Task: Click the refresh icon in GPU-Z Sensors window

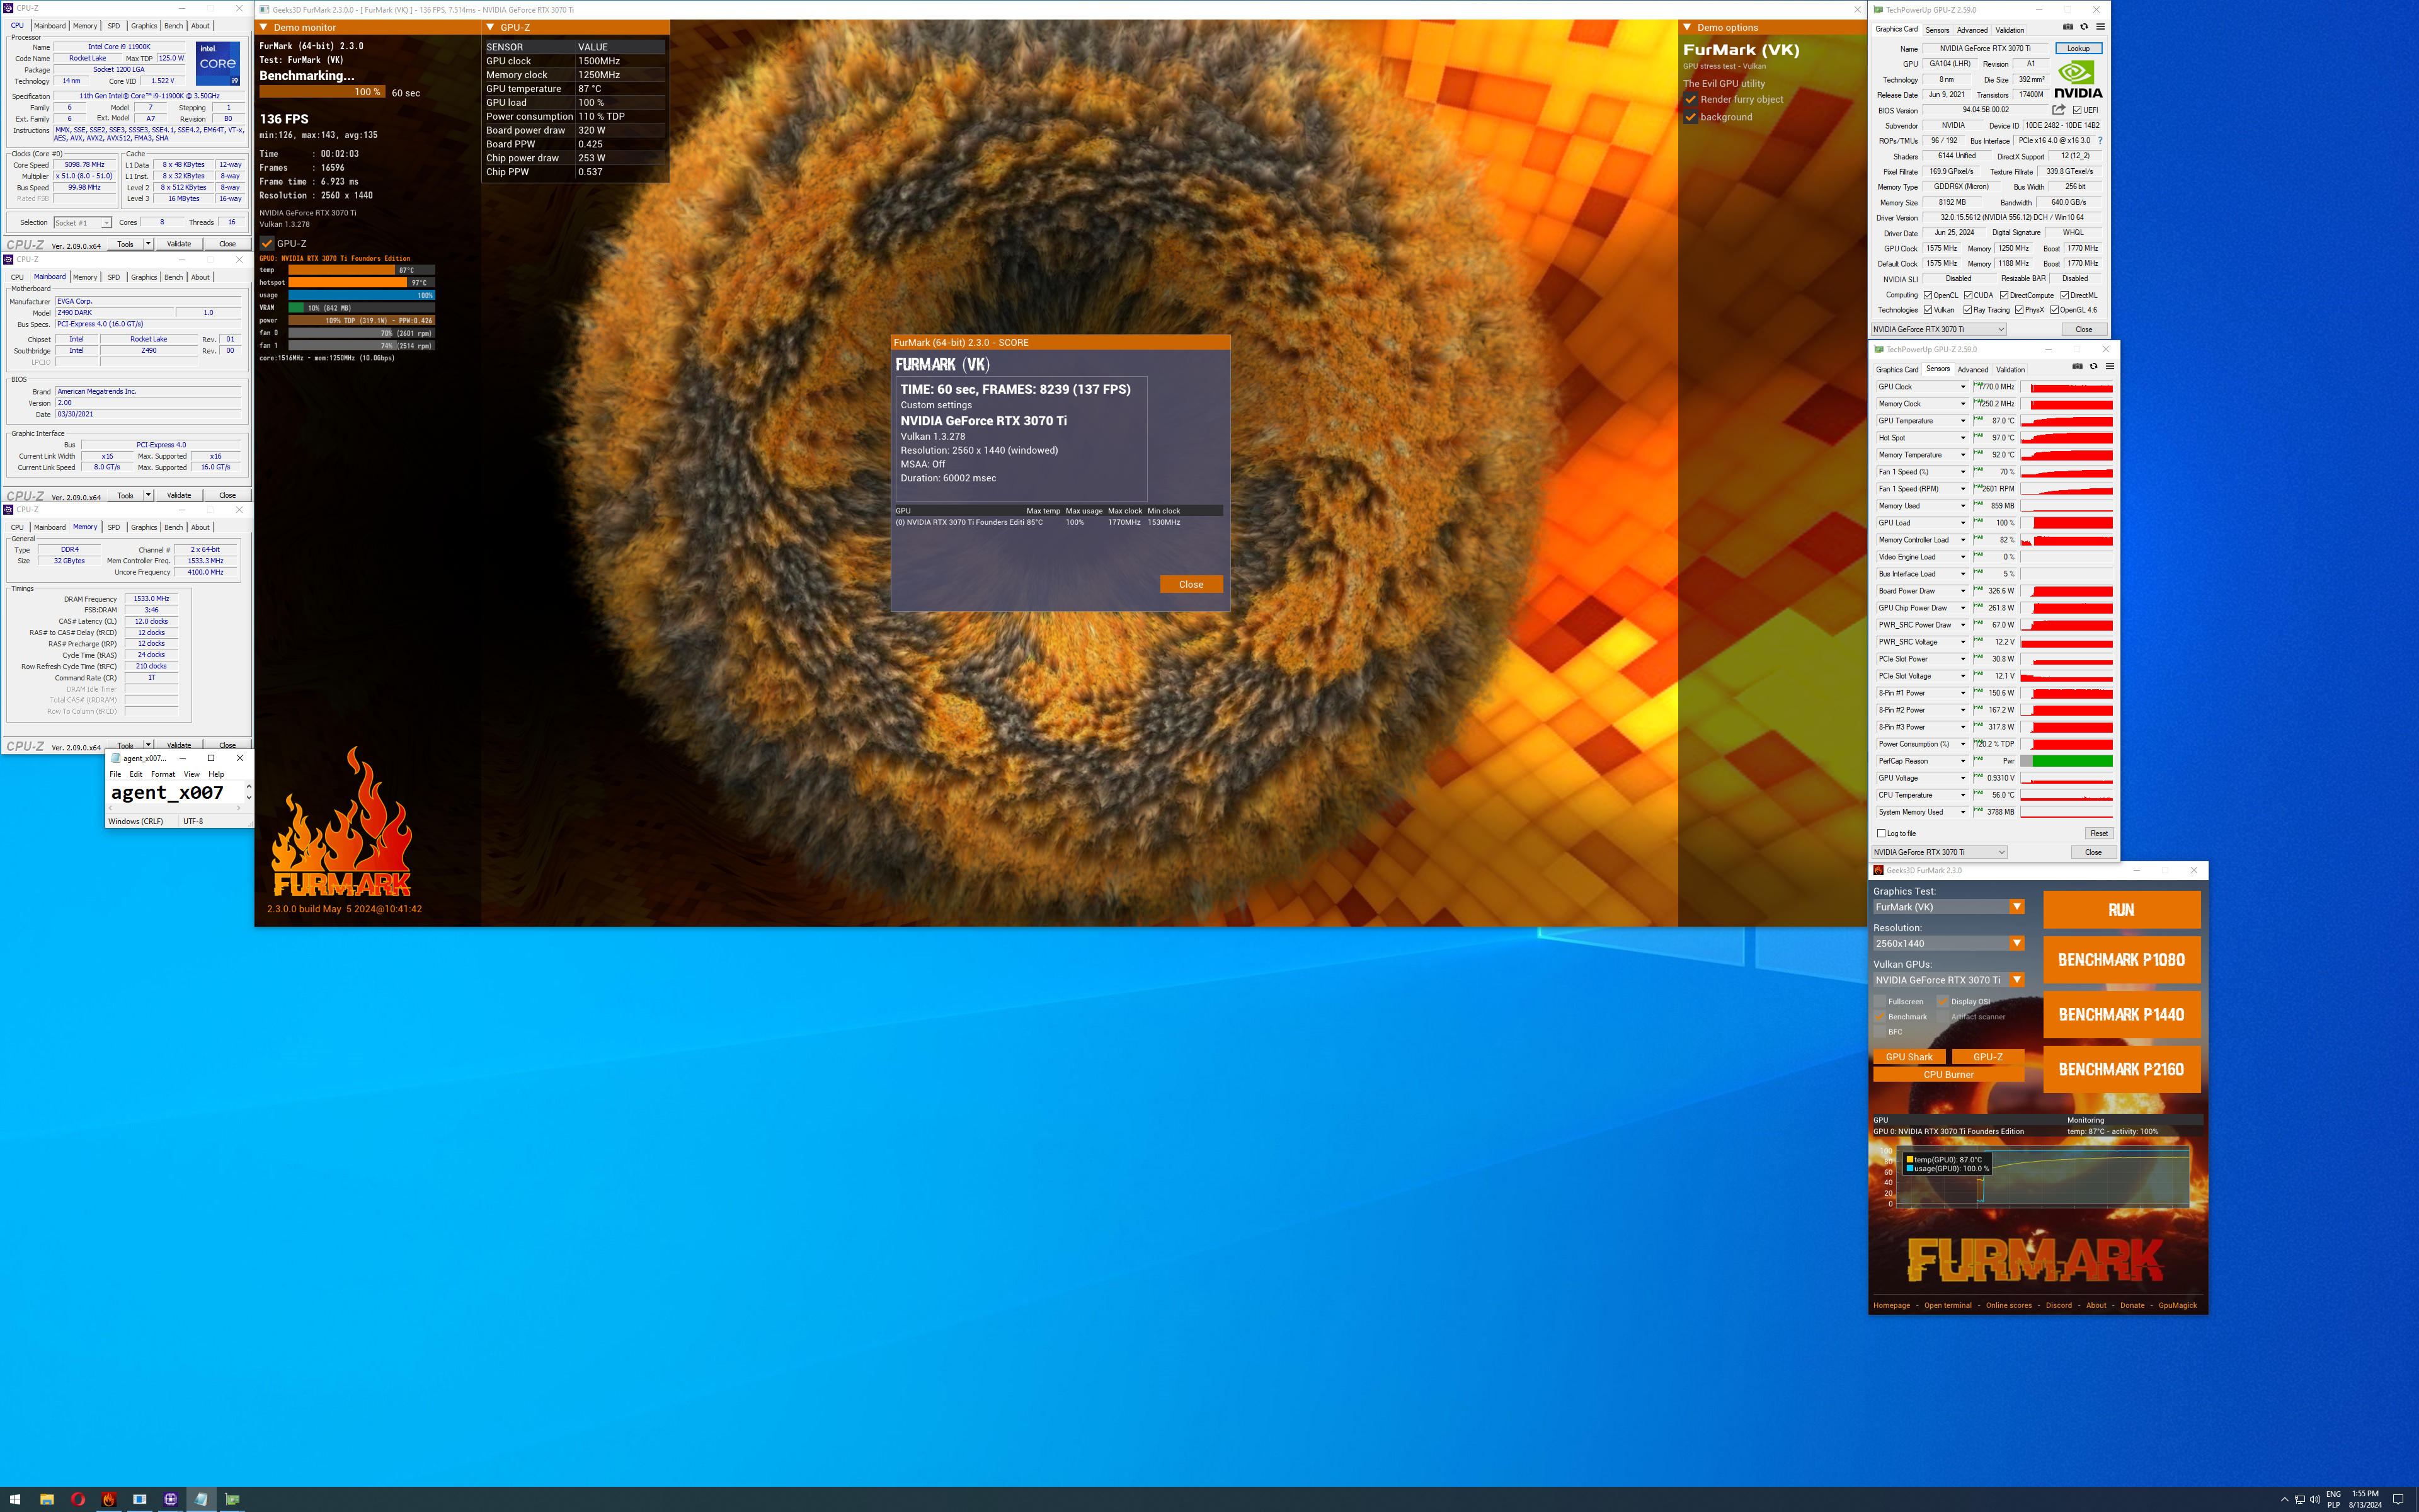Action: (x=2093, y=366)
